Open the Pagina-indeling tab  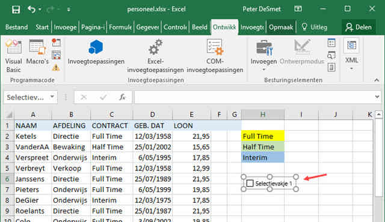[x=93, y=27]
